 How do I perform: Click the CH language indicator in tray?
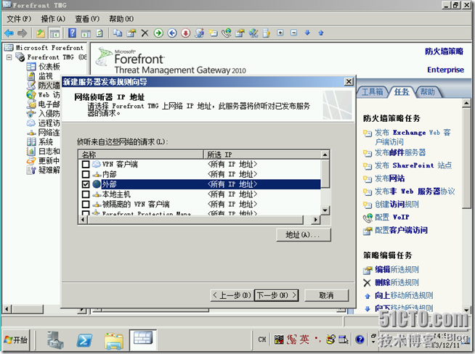coord(262,339)
